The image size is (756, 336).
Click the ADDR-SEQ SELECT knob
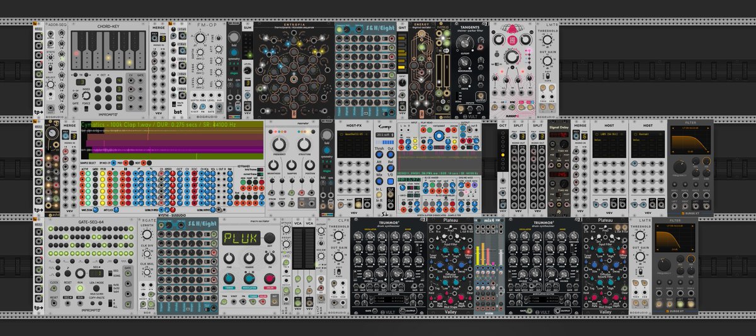[x=50, y=84]
